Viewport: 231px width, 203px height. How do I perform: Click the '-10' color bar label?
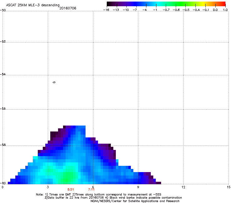click(126, 10)
